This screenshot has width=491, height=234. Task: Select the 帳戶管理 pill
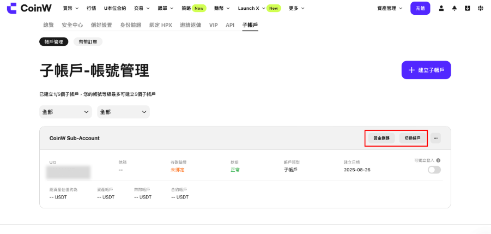(x=54, y=41)
